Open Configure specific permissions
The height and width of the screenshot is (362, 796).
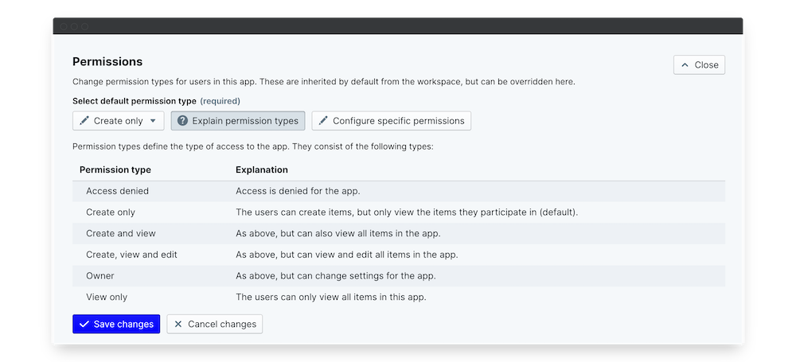(x=392, y=121)
